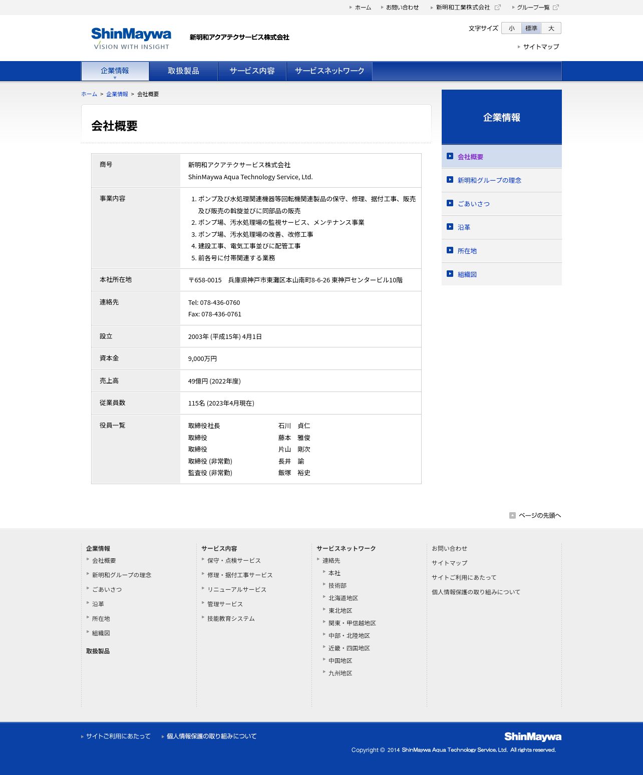
Task: Select 所在地 in the sidebar menu
Action: click(x=502, y=251)
